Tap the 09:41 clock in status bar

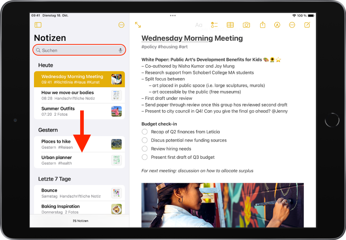(x=35, y=16)
